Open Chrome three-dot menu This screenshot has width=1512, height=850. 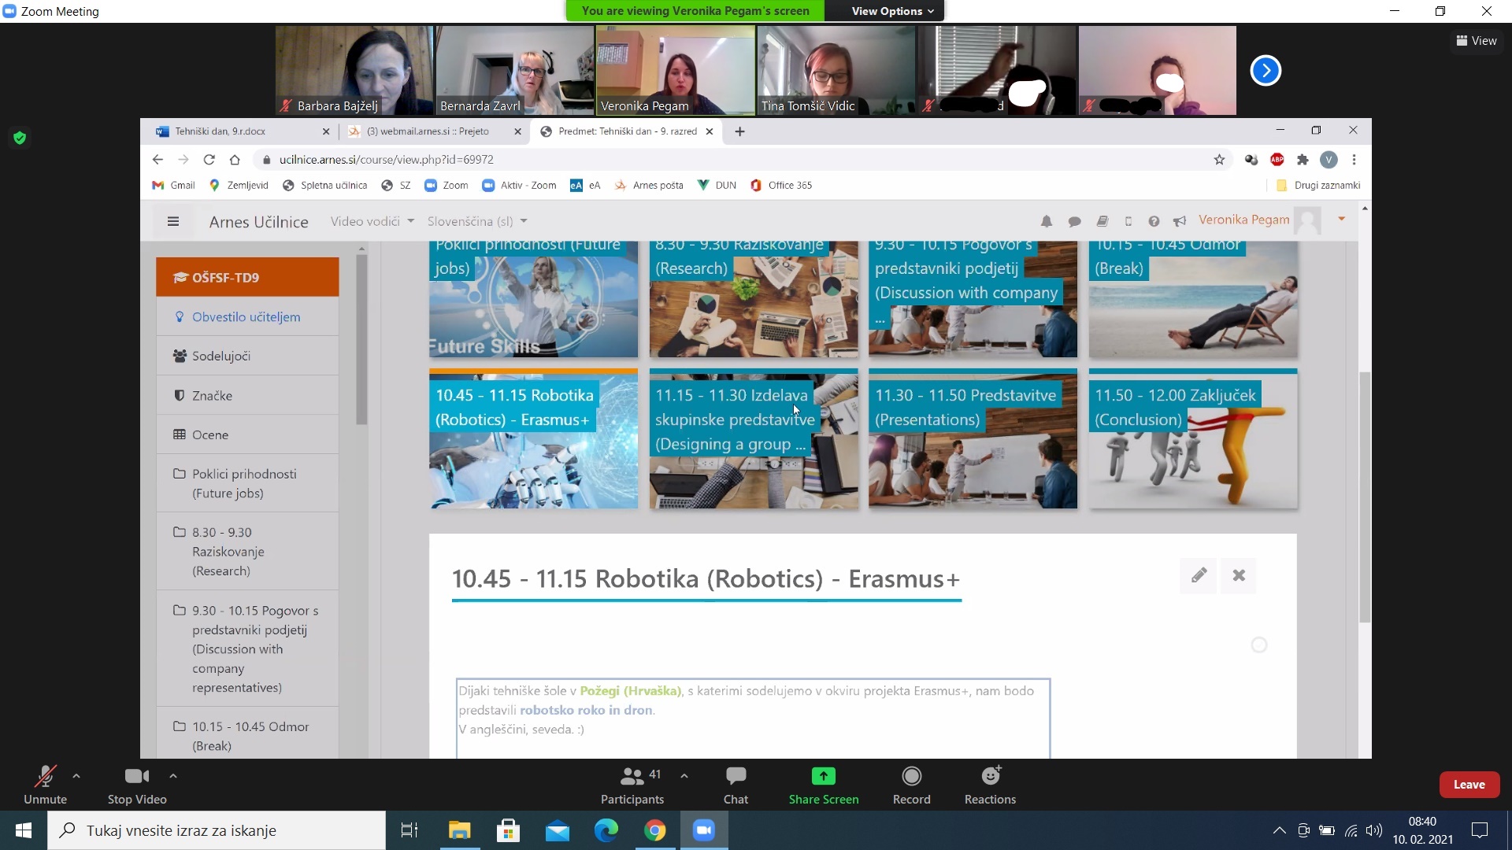pos(1354,160)
